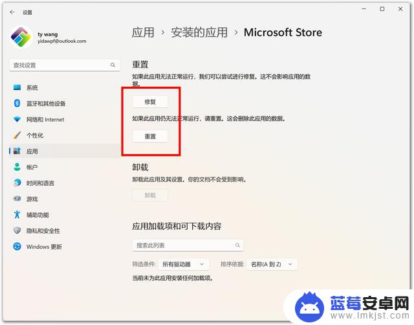Image resolution: width=414 pixels, height=325 pixels.
Task: Go back with the arrow icon
Action: coord(12,12)
